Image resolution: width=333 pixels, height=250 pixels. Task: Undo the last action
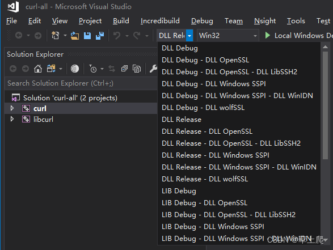pos(117,36)
